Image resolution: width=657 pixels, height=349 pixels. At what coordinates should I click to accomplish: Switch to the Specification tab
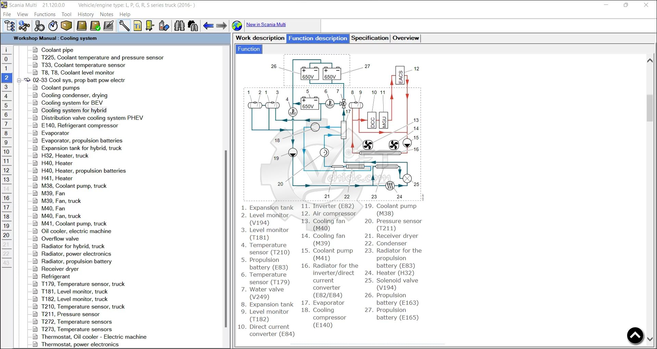click(370, 38)
